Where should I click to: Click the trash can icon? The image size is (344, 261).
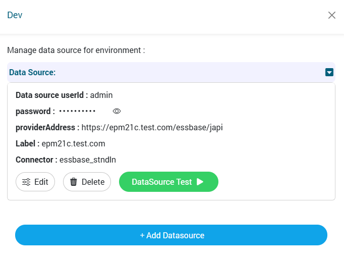point(74,182)
